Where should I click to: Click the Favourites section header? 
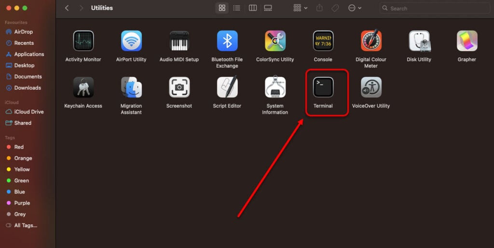pyautogui.click(x=16, y=22)
